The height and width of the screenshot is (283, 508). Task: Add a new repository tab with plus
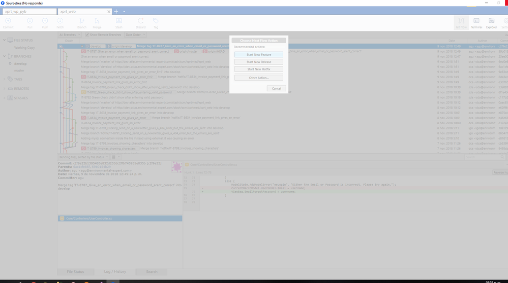[x=116, y=11]
